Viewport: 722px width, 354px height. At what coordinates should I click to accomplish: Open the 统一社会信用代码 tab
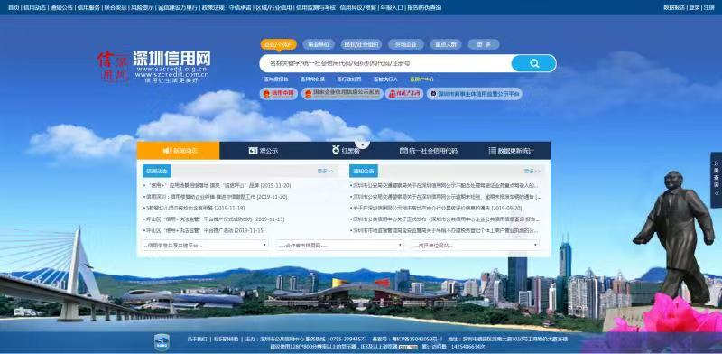429,151
